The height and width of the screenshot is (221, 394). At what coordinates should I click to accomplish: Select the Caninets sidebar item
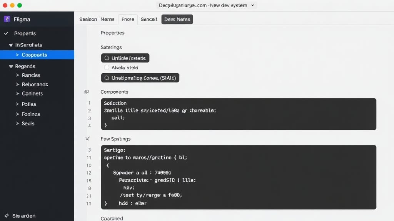[32, 94]
